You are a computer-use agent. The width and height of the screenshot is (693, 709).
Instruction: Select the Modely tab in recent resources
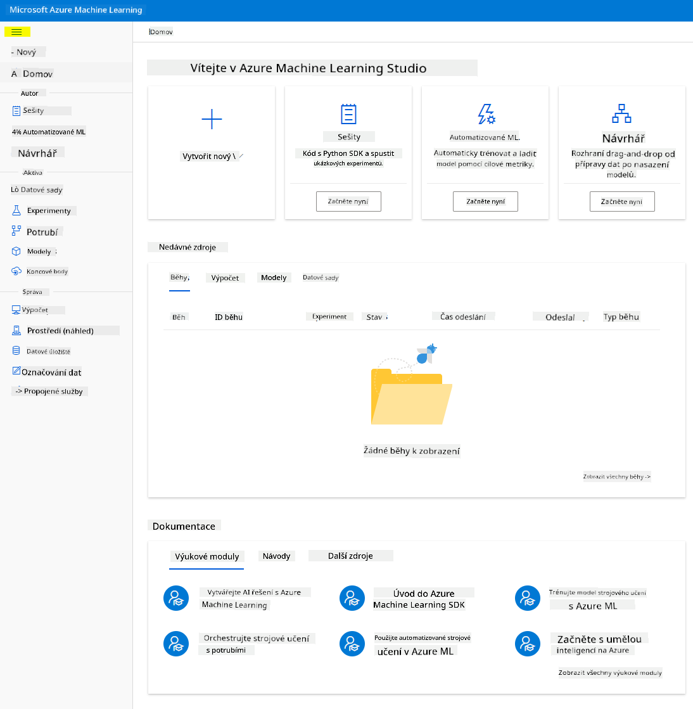pos(274,278)
